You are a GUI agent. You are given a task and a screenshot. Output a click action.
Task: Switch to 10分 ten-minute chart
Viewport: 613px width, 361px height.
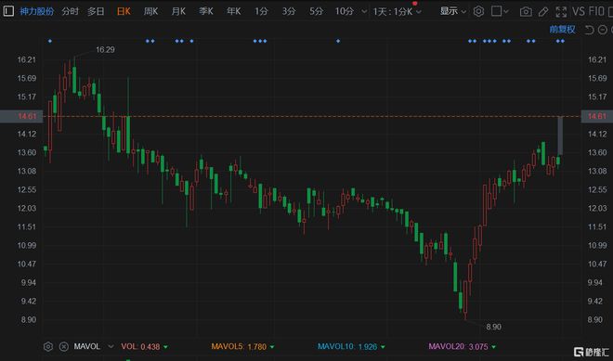345,11
